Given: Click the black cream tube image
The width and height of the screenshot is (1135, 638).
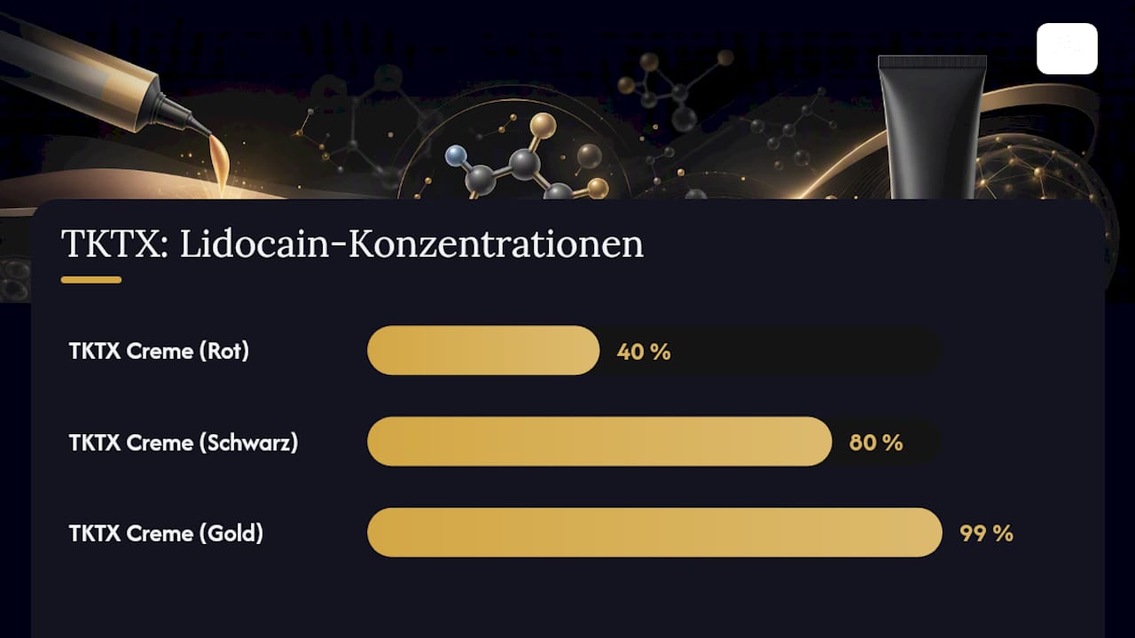Looking at the screenshot, I should click(x=932, y=127).
